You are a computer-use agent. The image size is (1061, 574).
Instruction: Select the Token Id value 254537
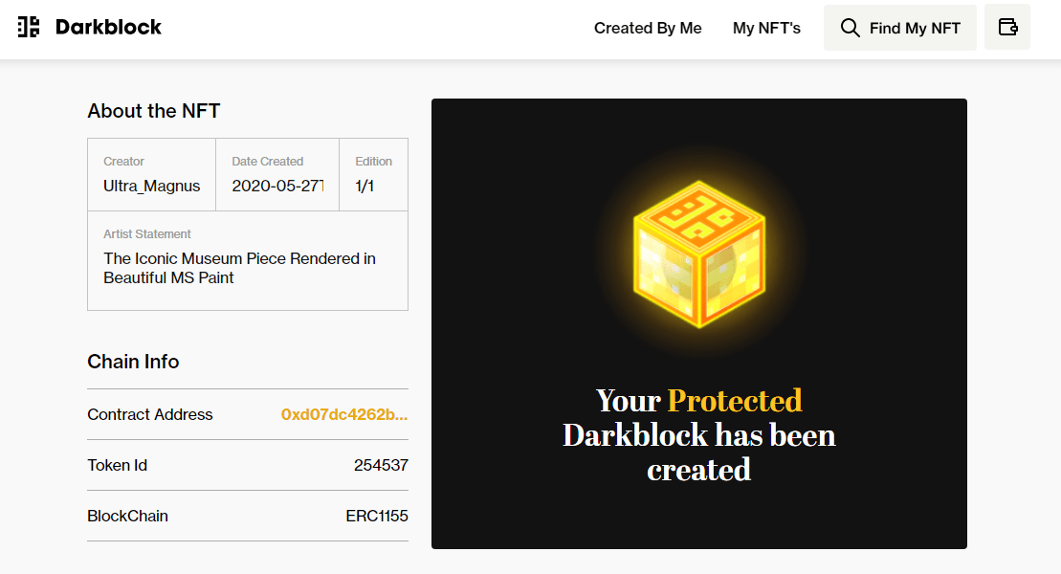pos(381,465)
